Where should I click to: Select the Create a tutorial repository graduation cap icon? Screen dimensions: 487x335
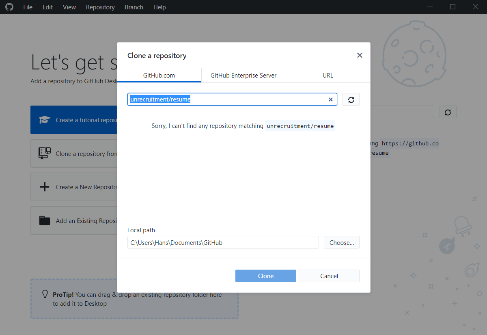point(45,119)
